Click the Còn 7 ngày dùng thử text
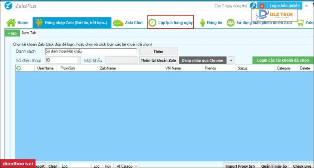Image resolution: width=314 pixels, height=168 pixels. 231,6
